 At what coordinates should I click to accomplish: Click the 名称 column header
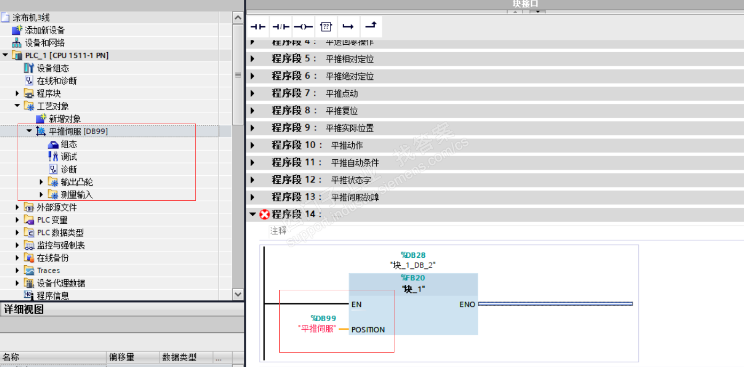click(x=53, y=357)
